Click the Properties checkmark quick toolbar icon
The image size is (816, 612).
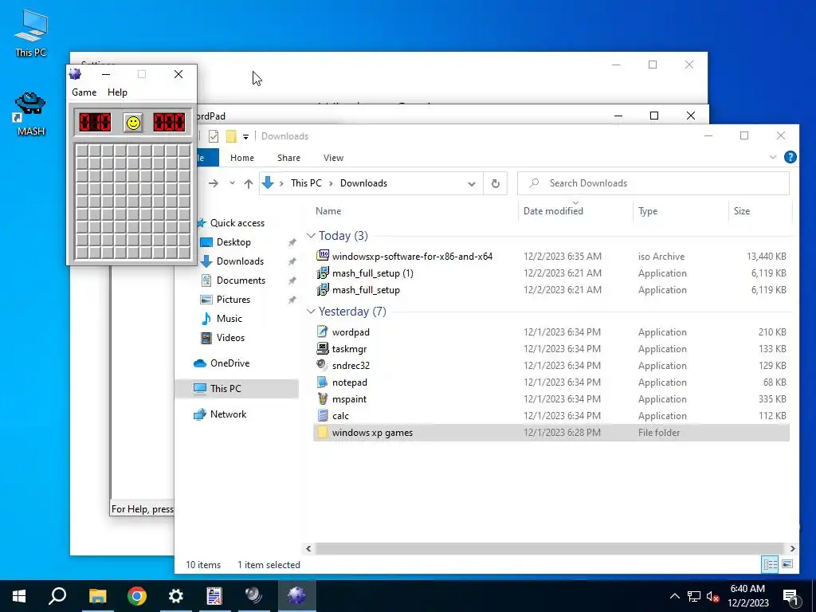pos(214,136)
